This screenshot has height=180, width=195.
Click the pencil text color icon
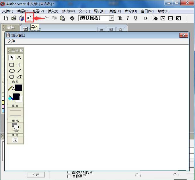(x=11, y=88)
